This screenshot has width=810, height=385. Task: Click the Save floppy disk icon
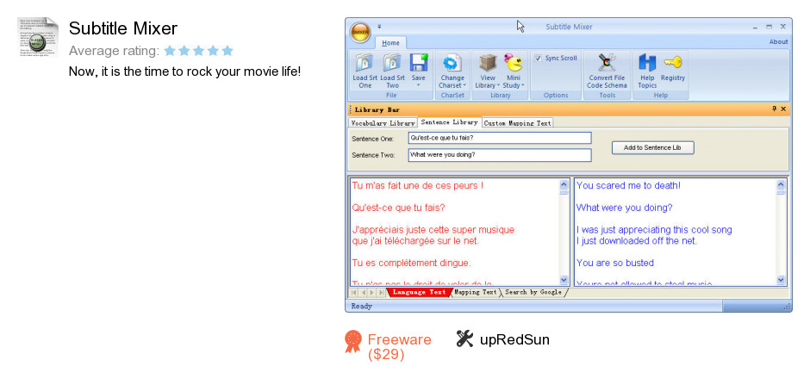click(x=419, y=63)
